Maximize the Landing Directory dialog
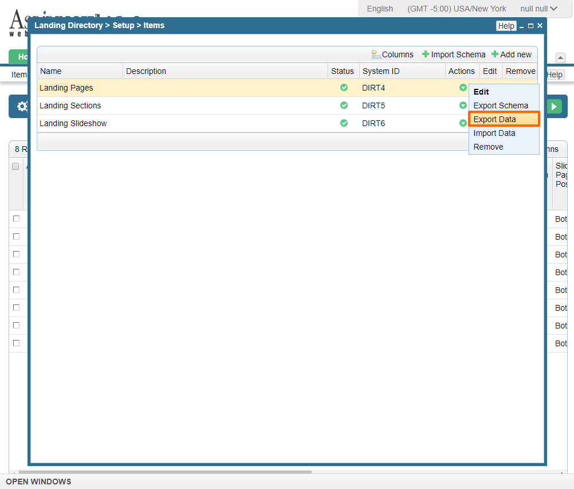Viewport: 574px width, 489px height. click(530, 26)
